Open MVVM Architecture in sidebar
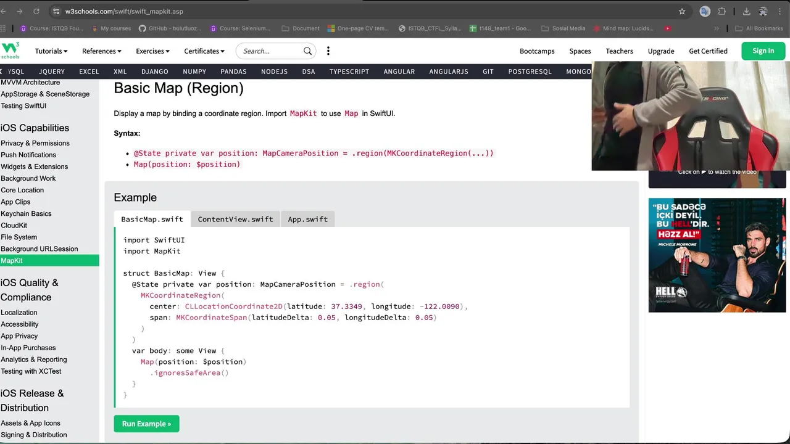 click(30, 82)
